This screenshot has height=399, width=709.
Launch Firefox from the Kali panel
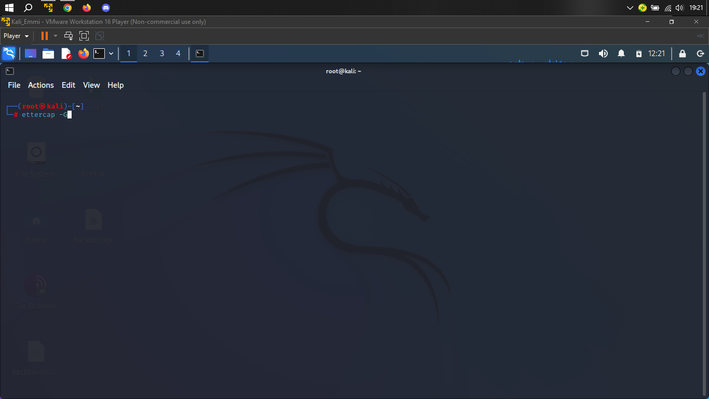coord(84,54)
